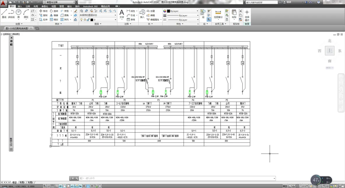Viewport: 345px width, 188px height.
Task: Open the workspace dropdown 草图与注释
Action: [x=59, y=2]
